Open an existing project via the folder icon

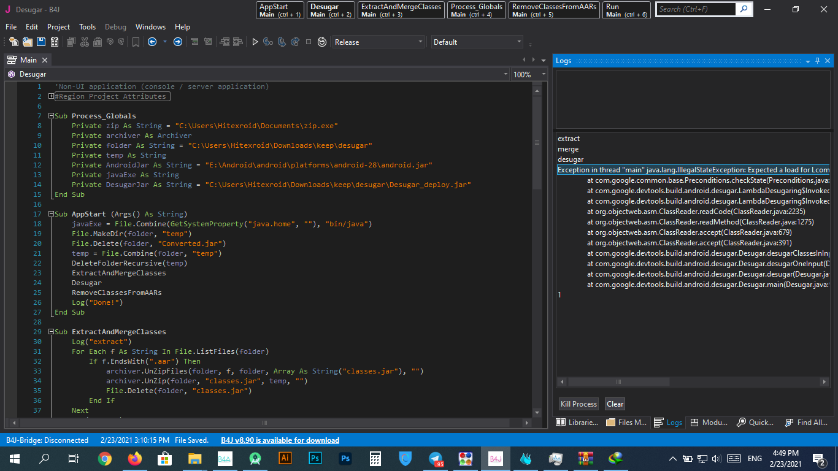[26, 42]
